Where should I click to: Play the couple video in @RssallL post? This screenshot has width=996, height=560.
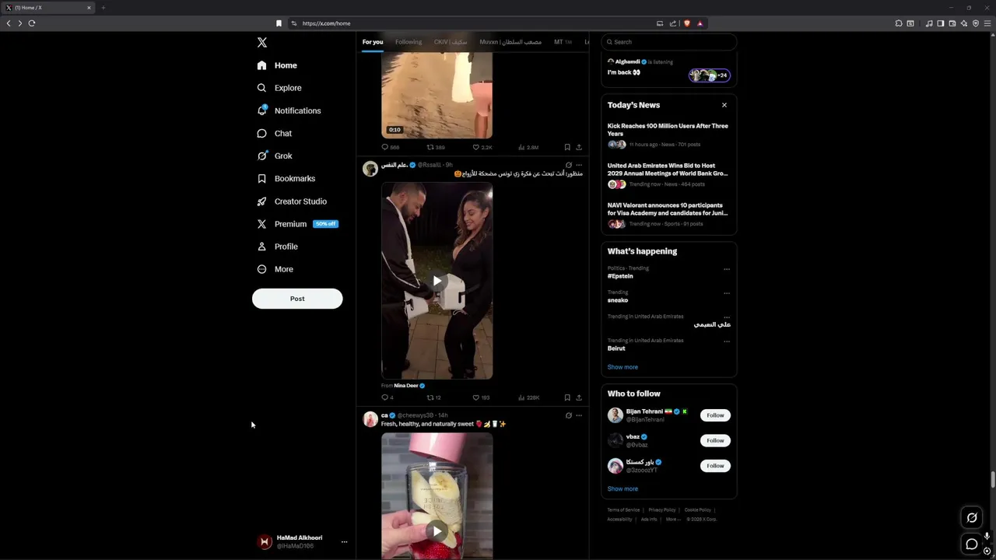point(437,281)
